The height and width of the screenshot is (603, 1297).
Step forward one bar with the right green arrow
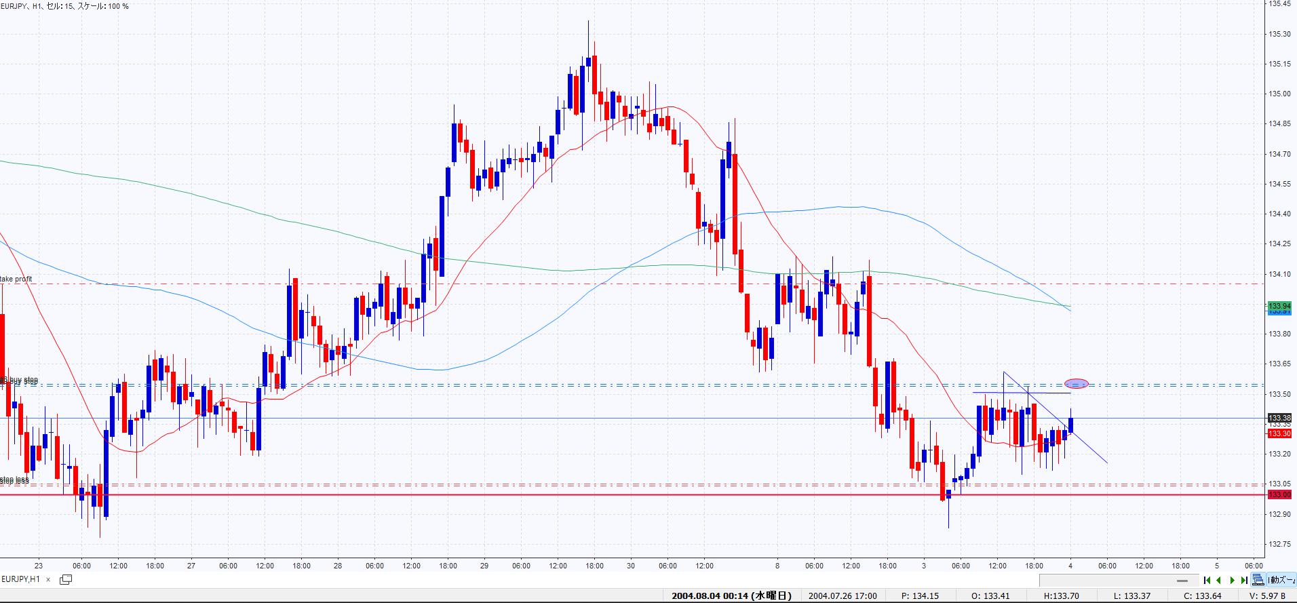[1232, 580]
